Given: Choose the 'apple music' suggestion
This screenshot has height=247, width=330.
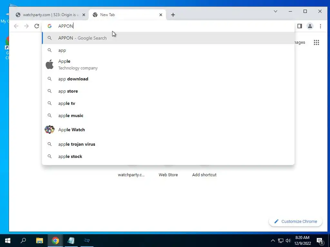Looking at the screenshot, I should pos(168,115).
